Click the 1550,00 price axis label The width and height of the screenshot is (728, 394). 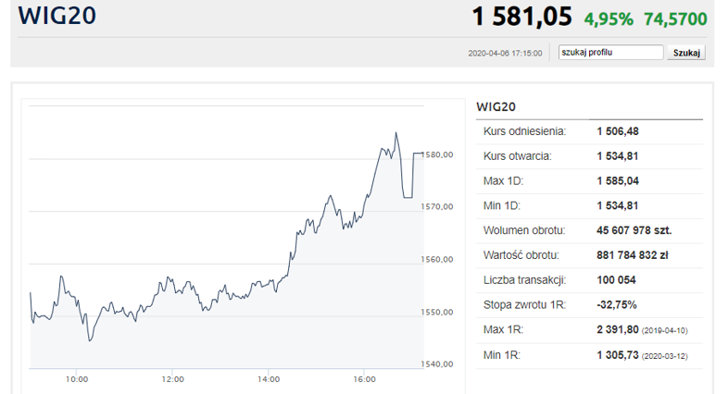pyautogui.click(x=437, y=313)
